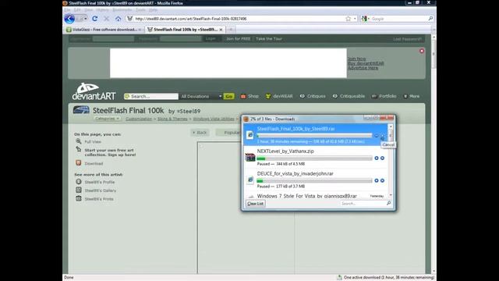Click the Buy deviantWEAR link
This screenshot has width=499, height=281.
[366, 63]
